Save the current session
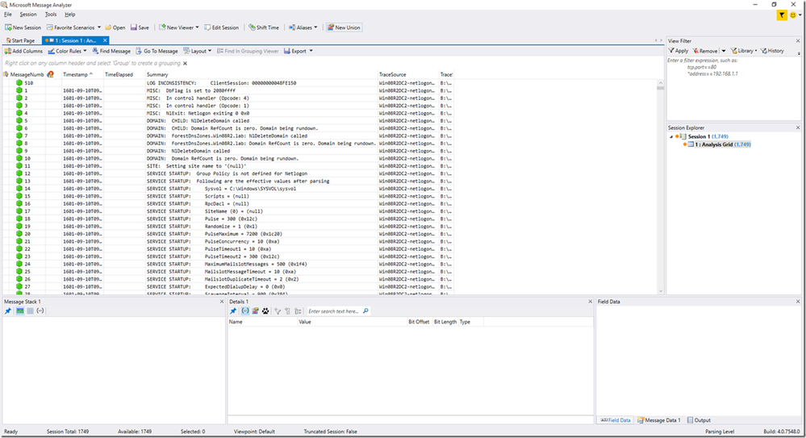Viewport: 806px width, 438px height. coord(140,27)
